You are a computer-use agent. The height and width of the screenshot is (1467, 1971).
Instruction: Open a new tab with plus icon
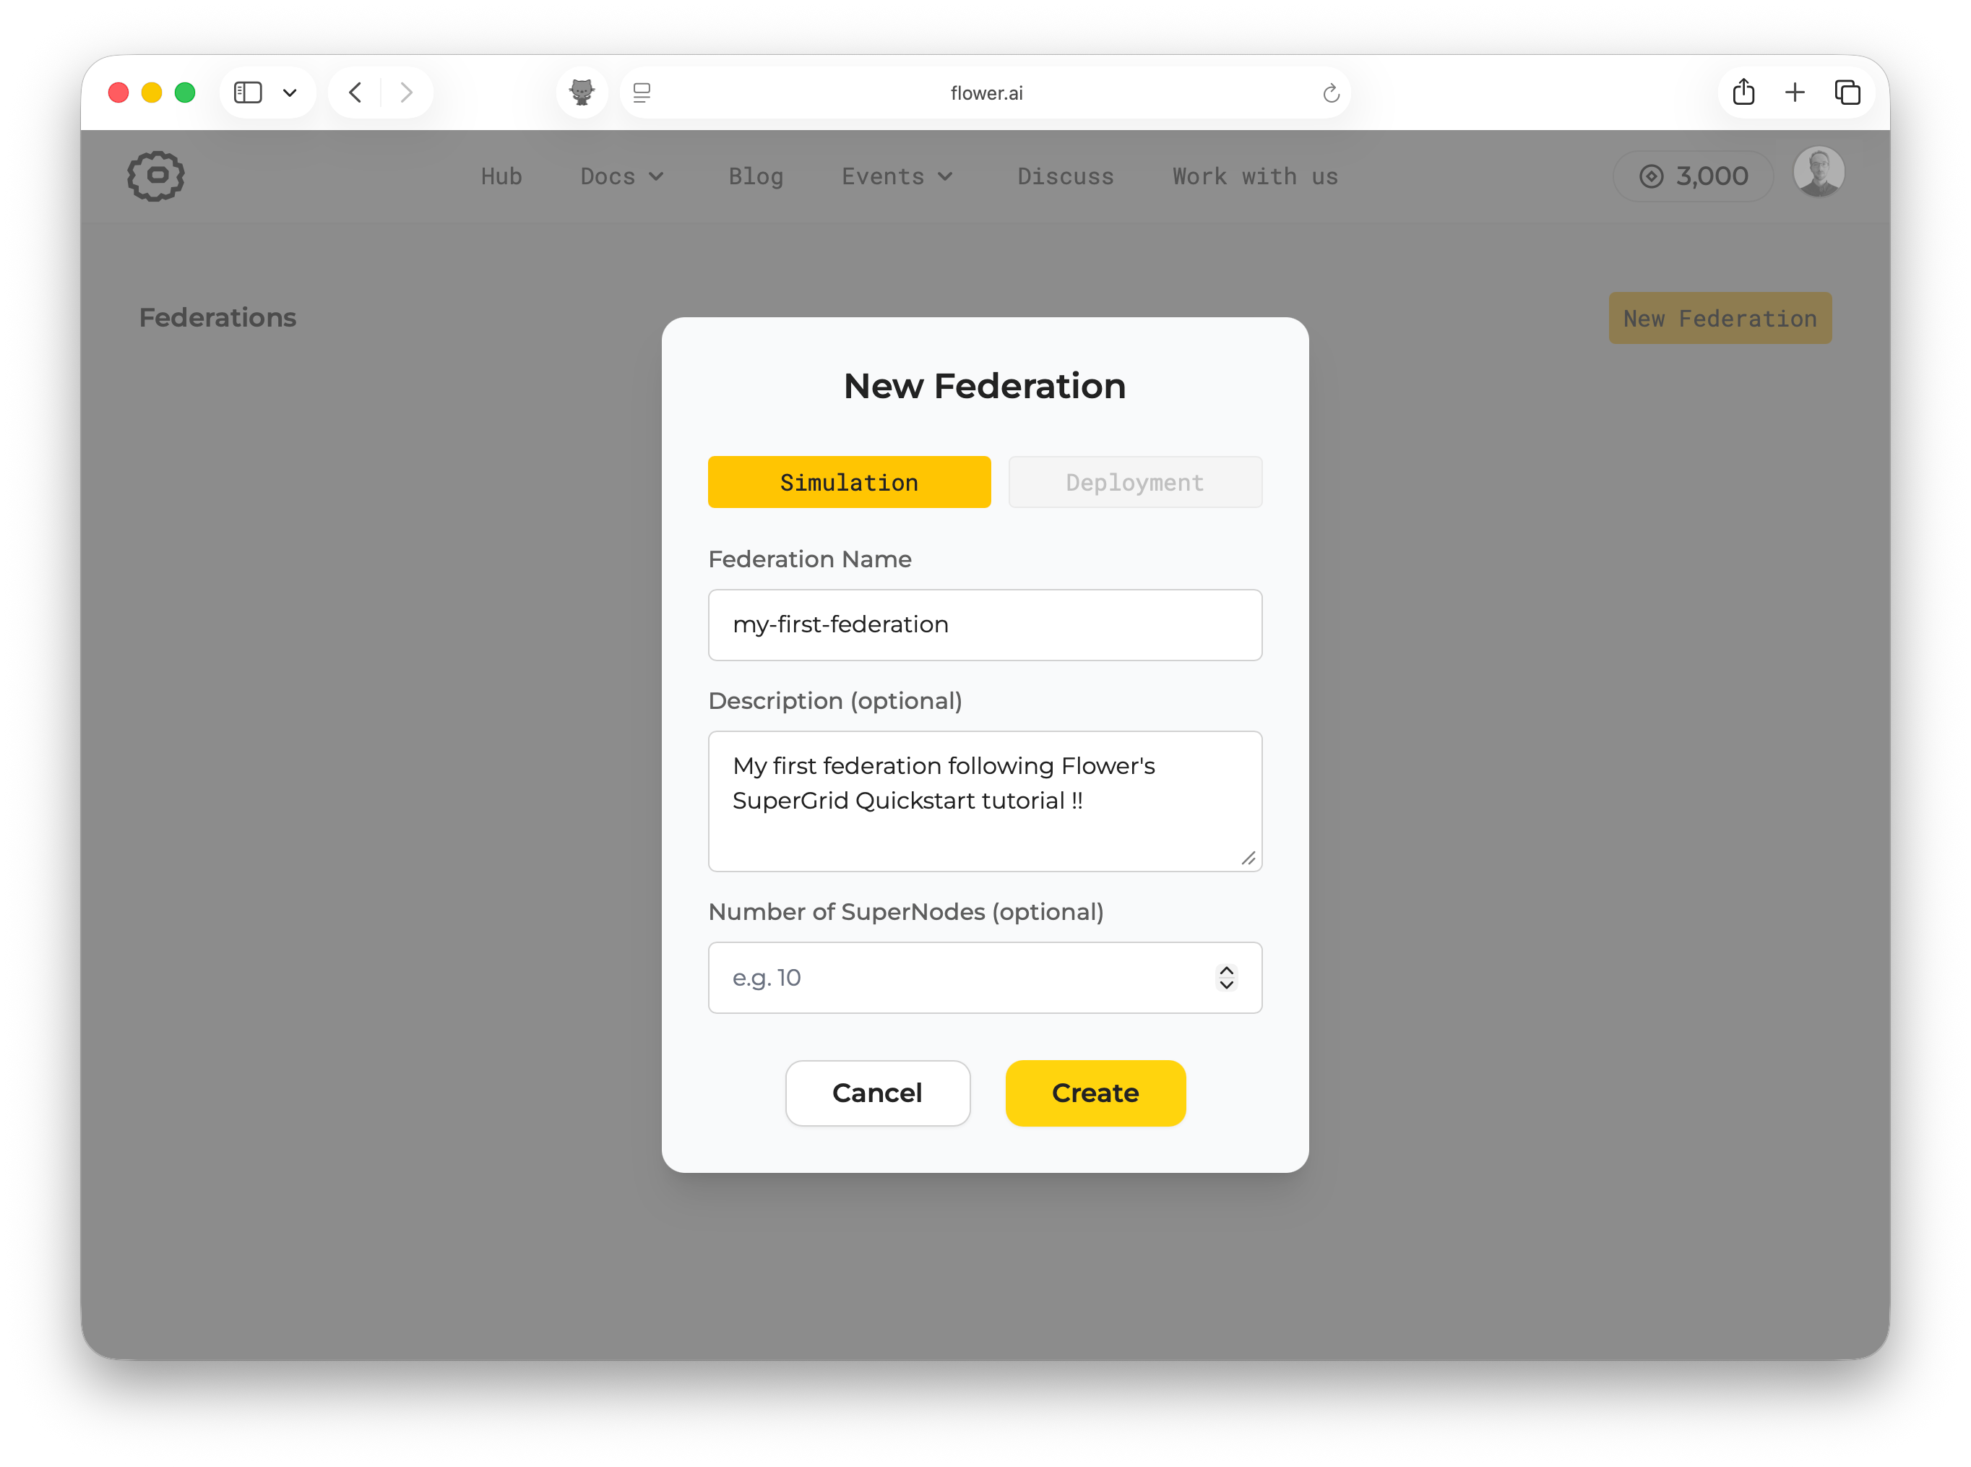(1794, 93)
